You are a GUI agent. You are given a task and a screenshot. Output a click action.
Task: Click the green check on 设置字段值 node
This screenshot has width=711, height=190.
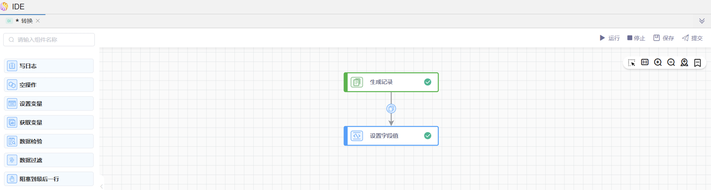(427, 136)
